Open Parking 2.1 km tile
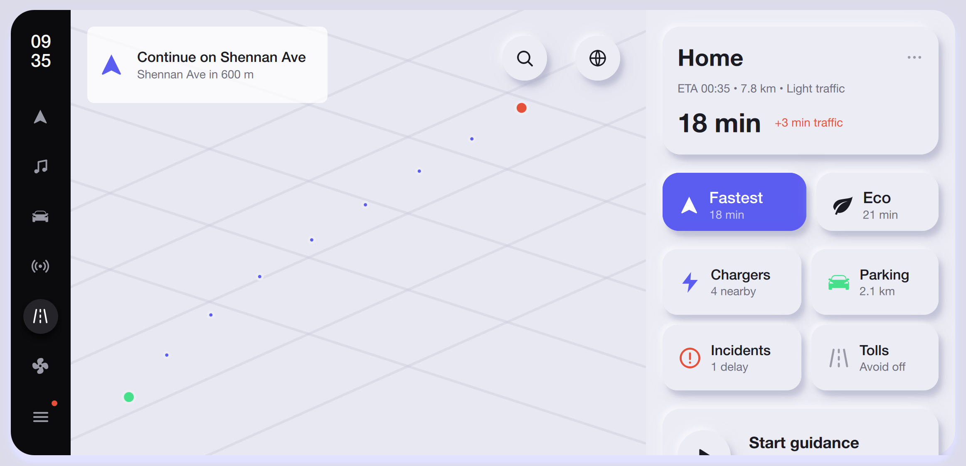The height and width of the screenshot is (466, 966). (x=875, y=282)
